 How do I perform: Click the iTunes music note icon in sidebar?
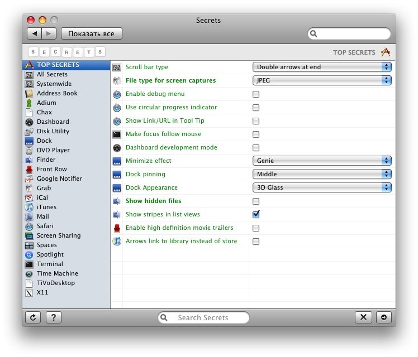(29, 208)
